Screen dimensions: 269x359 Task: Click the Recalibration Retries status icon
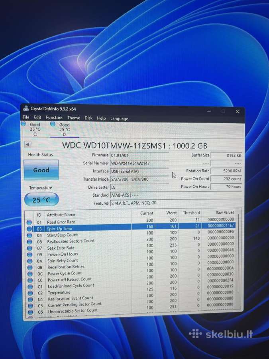[x=30, y=267]
